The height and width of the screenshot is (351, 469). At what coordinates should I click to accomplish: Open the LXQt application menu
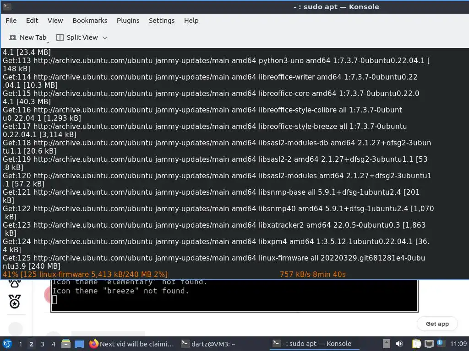click(x=7, y=344)
